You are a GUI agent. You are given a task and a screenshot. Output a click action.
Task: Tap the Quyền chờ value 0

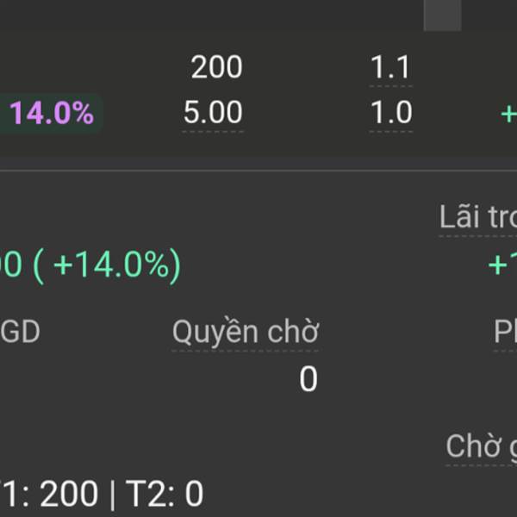pyautogui.click(x=308, y=379)
